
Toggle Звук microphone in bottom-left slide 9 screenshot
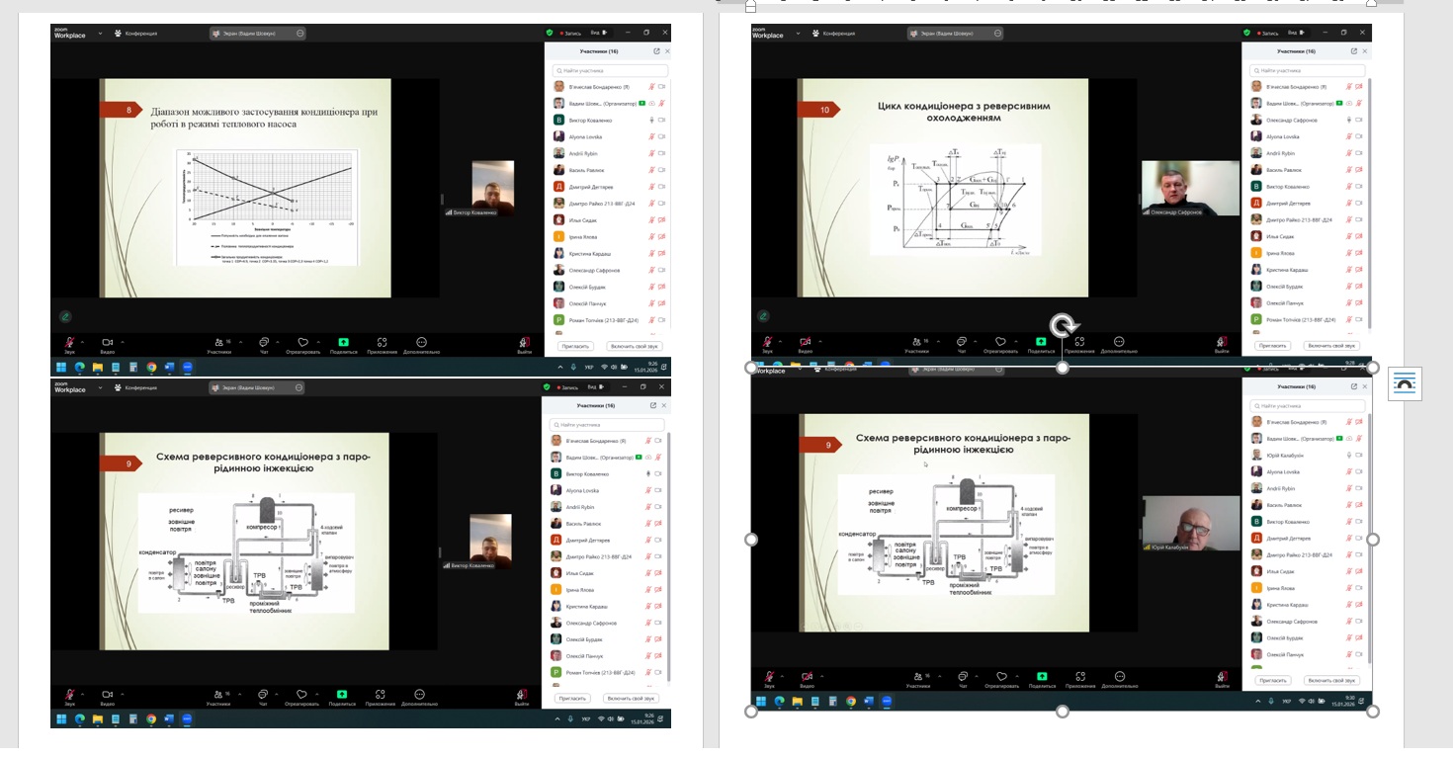click(x=69, y=695)
